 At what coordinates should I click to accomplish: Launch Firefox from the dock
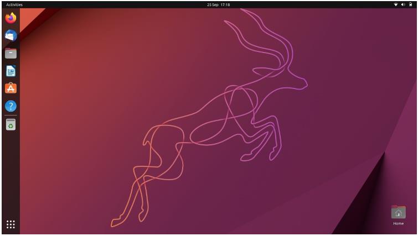pyautogui.click(x=11, y=18)
